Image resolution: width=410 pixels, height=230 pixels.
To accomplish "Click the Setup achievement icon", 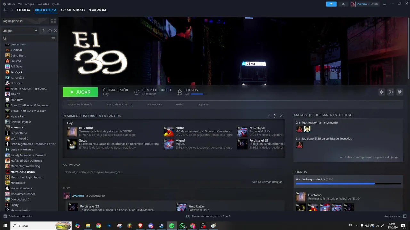I will pos(72,144).
